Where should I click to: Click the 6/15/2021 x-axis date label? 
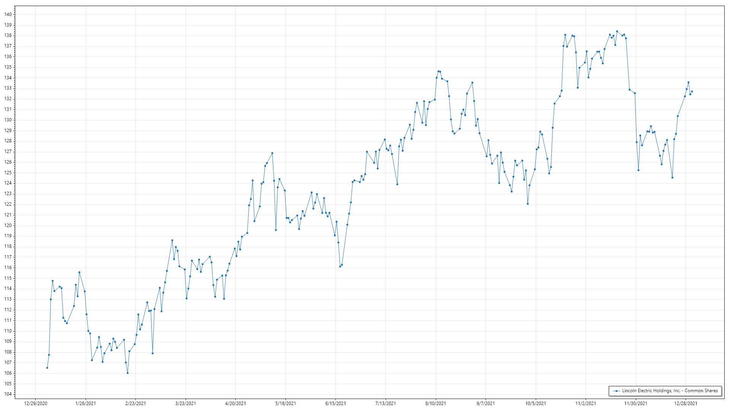[336, 404]
